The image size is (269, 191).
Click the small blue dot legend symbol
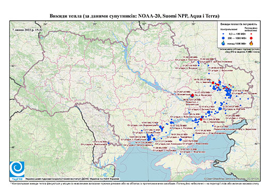point(223,34)
